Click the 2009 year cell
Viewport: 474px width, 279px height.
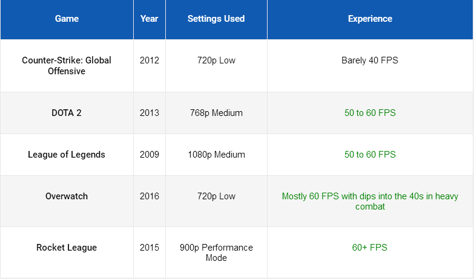pos(149,155)
